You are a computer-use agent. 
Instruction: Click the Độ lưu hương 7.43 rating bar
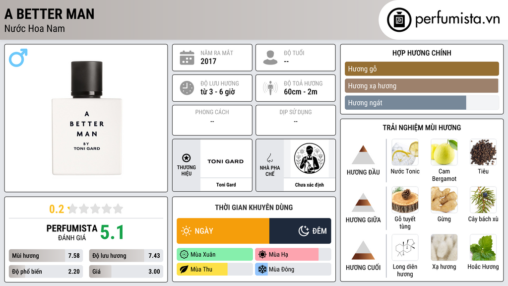[126, 256]
